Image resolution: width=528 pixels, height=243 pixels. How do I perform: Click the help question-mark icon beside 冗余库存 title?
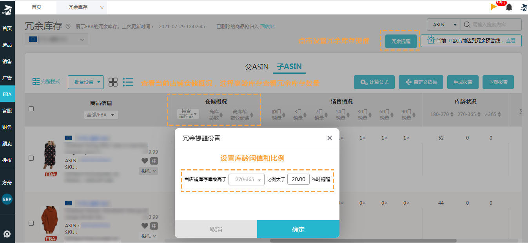point(68,26)
